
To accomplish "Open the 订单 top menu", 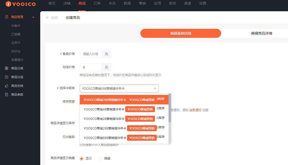I will coord(97,3).
